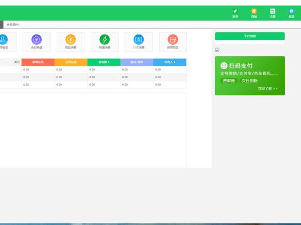Click the broken image placeholder above the banner
The image size is (301, 225).
click(x=217, y=50)
